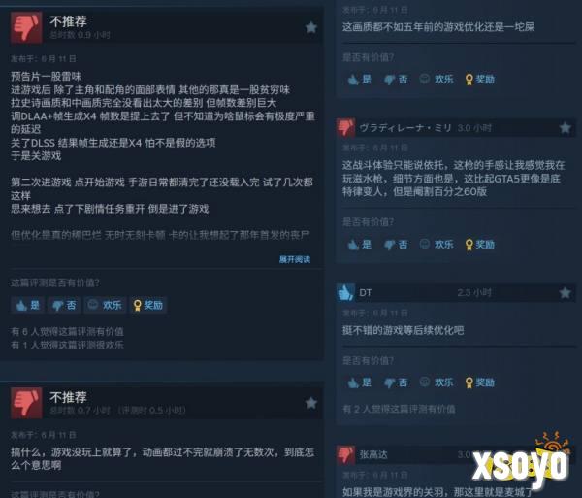Click blue thumbs-up icon next to DT

click(x=345, y=292)
